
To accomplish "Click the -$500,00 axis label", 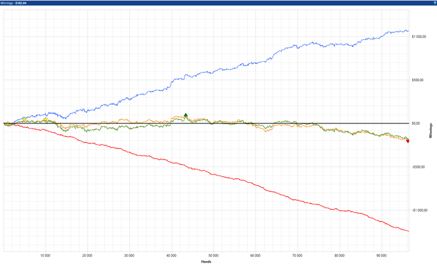I will [418, 167].
